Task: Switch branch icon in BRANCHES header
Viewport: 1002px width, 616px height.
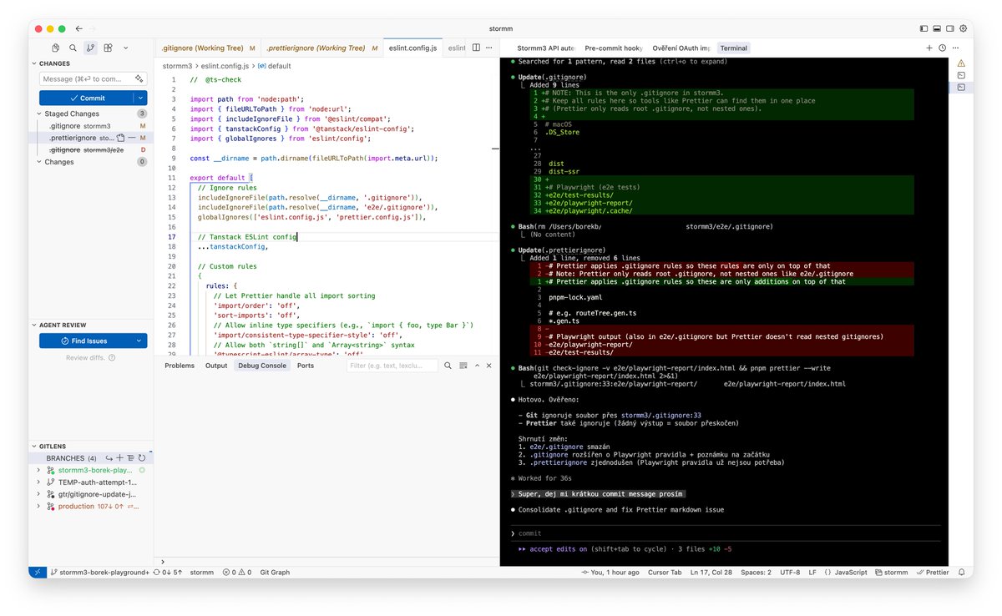Action: pos(109,458)
